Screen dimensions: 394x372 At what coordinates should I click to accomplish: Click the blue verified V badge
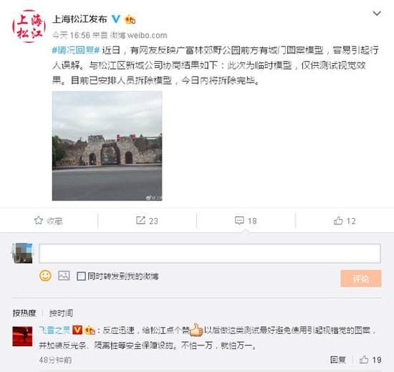[x=116, y=19]
